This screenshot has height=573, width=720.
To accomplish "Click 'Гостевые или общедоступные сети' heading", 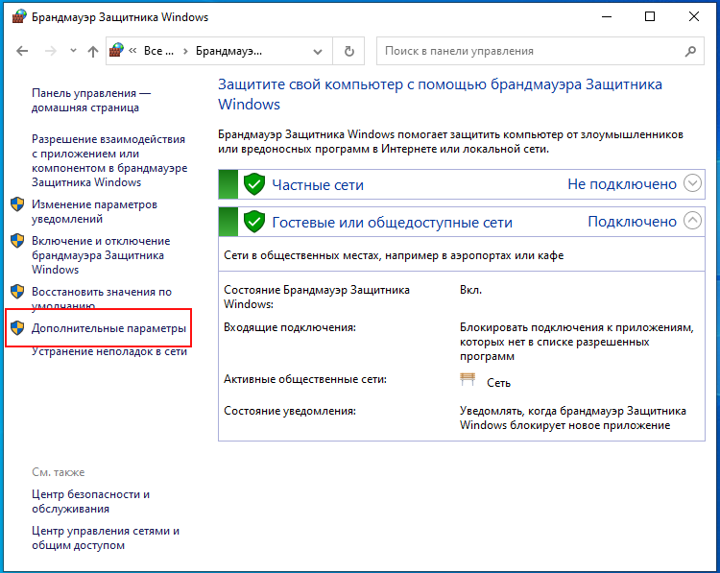I will [392, 223].
